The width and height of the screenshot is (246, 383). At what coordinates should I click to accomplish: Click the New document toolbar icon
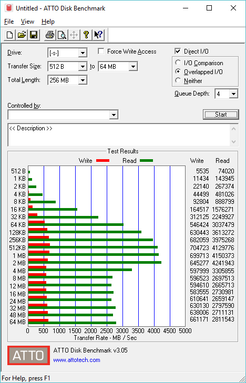10,35
